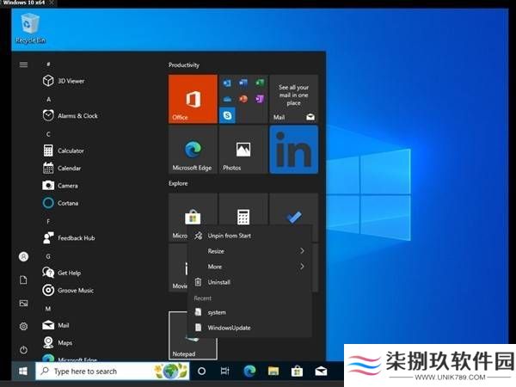Launch Alarms & Clock app

[x=71, y=115]
